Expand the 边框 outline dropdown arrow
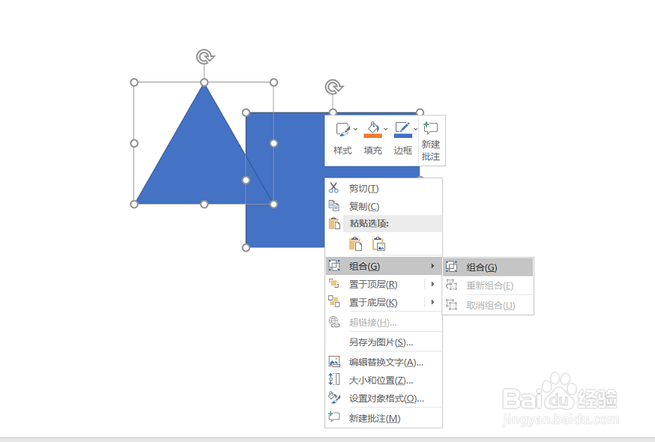655x442 pixels. click(x=415, y=129)
